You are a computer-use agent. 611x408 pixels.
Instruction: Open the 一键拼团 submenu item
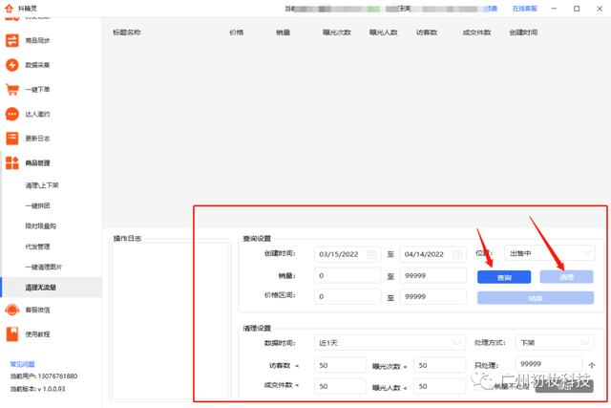(x=37, y=205)
